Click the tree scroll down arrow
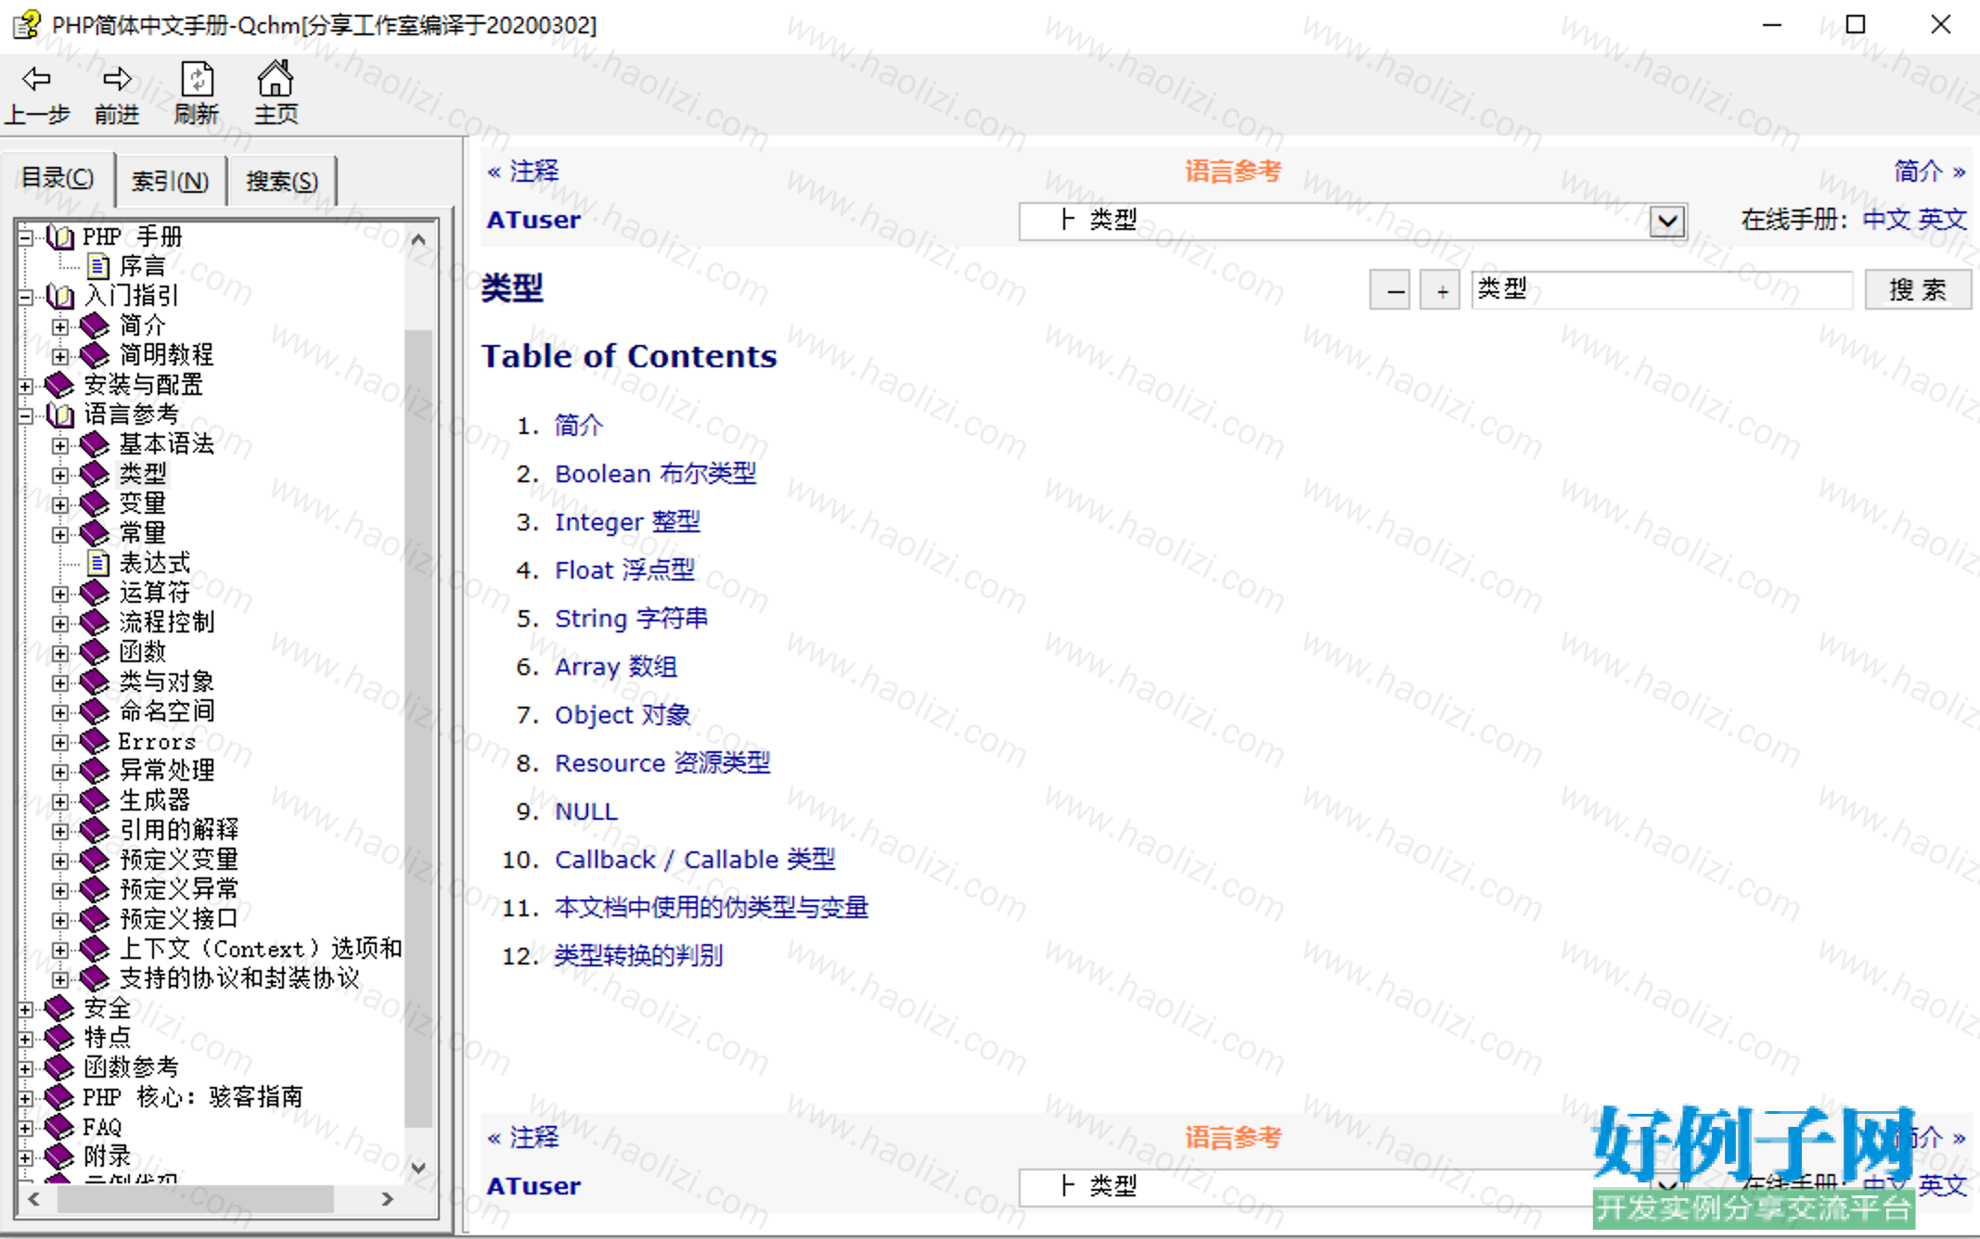 click(x=418, y=1168)
